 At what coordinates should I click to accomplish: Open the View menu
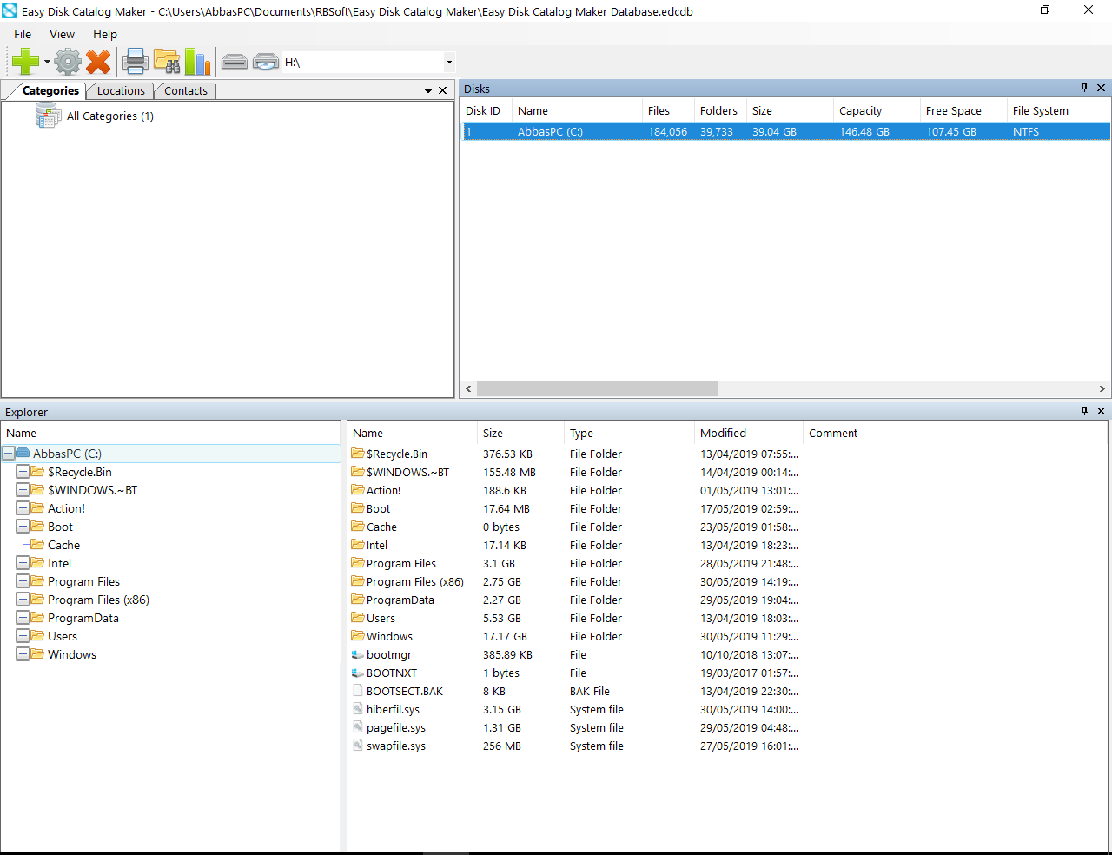coord(62,34)
